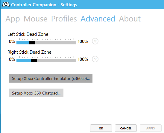
Task: Discard changes with the CANCEL button
Action: (126, 128)
